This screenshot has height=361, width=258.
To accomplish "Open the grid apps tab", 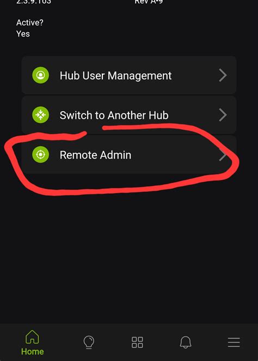I will (137, 342).
